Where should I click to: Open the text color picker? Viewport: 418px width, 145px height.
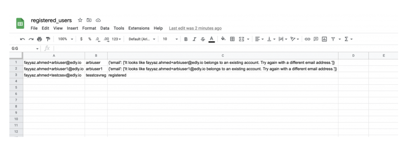pos(211,39)
